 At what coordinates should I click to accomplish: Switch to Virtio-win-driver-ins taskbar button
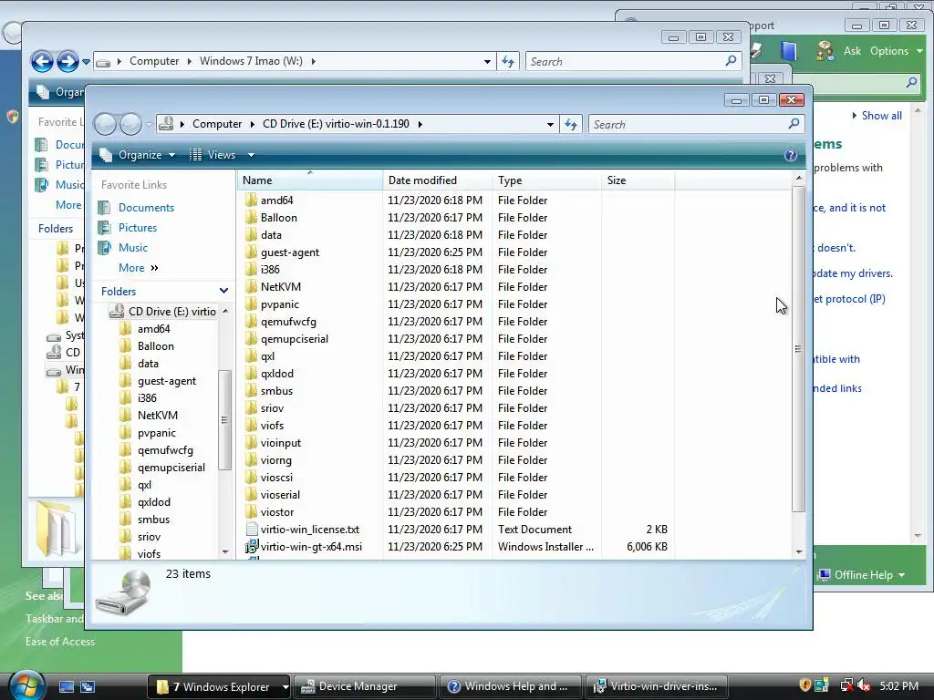[x=657, y=686]
